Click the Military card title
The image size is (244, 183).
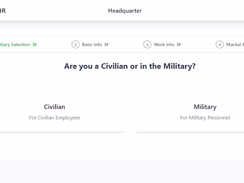pyautogui.click(x=205, y=107)
